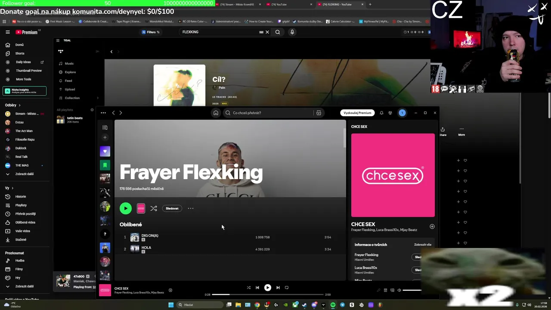Click the Vyzkoušej Premium button
The height and width of the screenshot is (310, 551).
click(x=357, y=113)
